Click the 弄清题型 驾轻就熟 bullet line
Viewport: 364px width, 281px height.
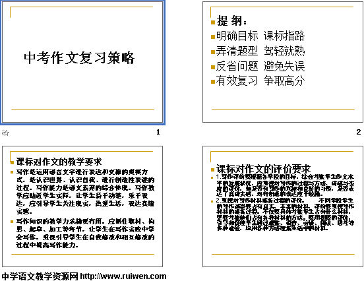(260, 51)
